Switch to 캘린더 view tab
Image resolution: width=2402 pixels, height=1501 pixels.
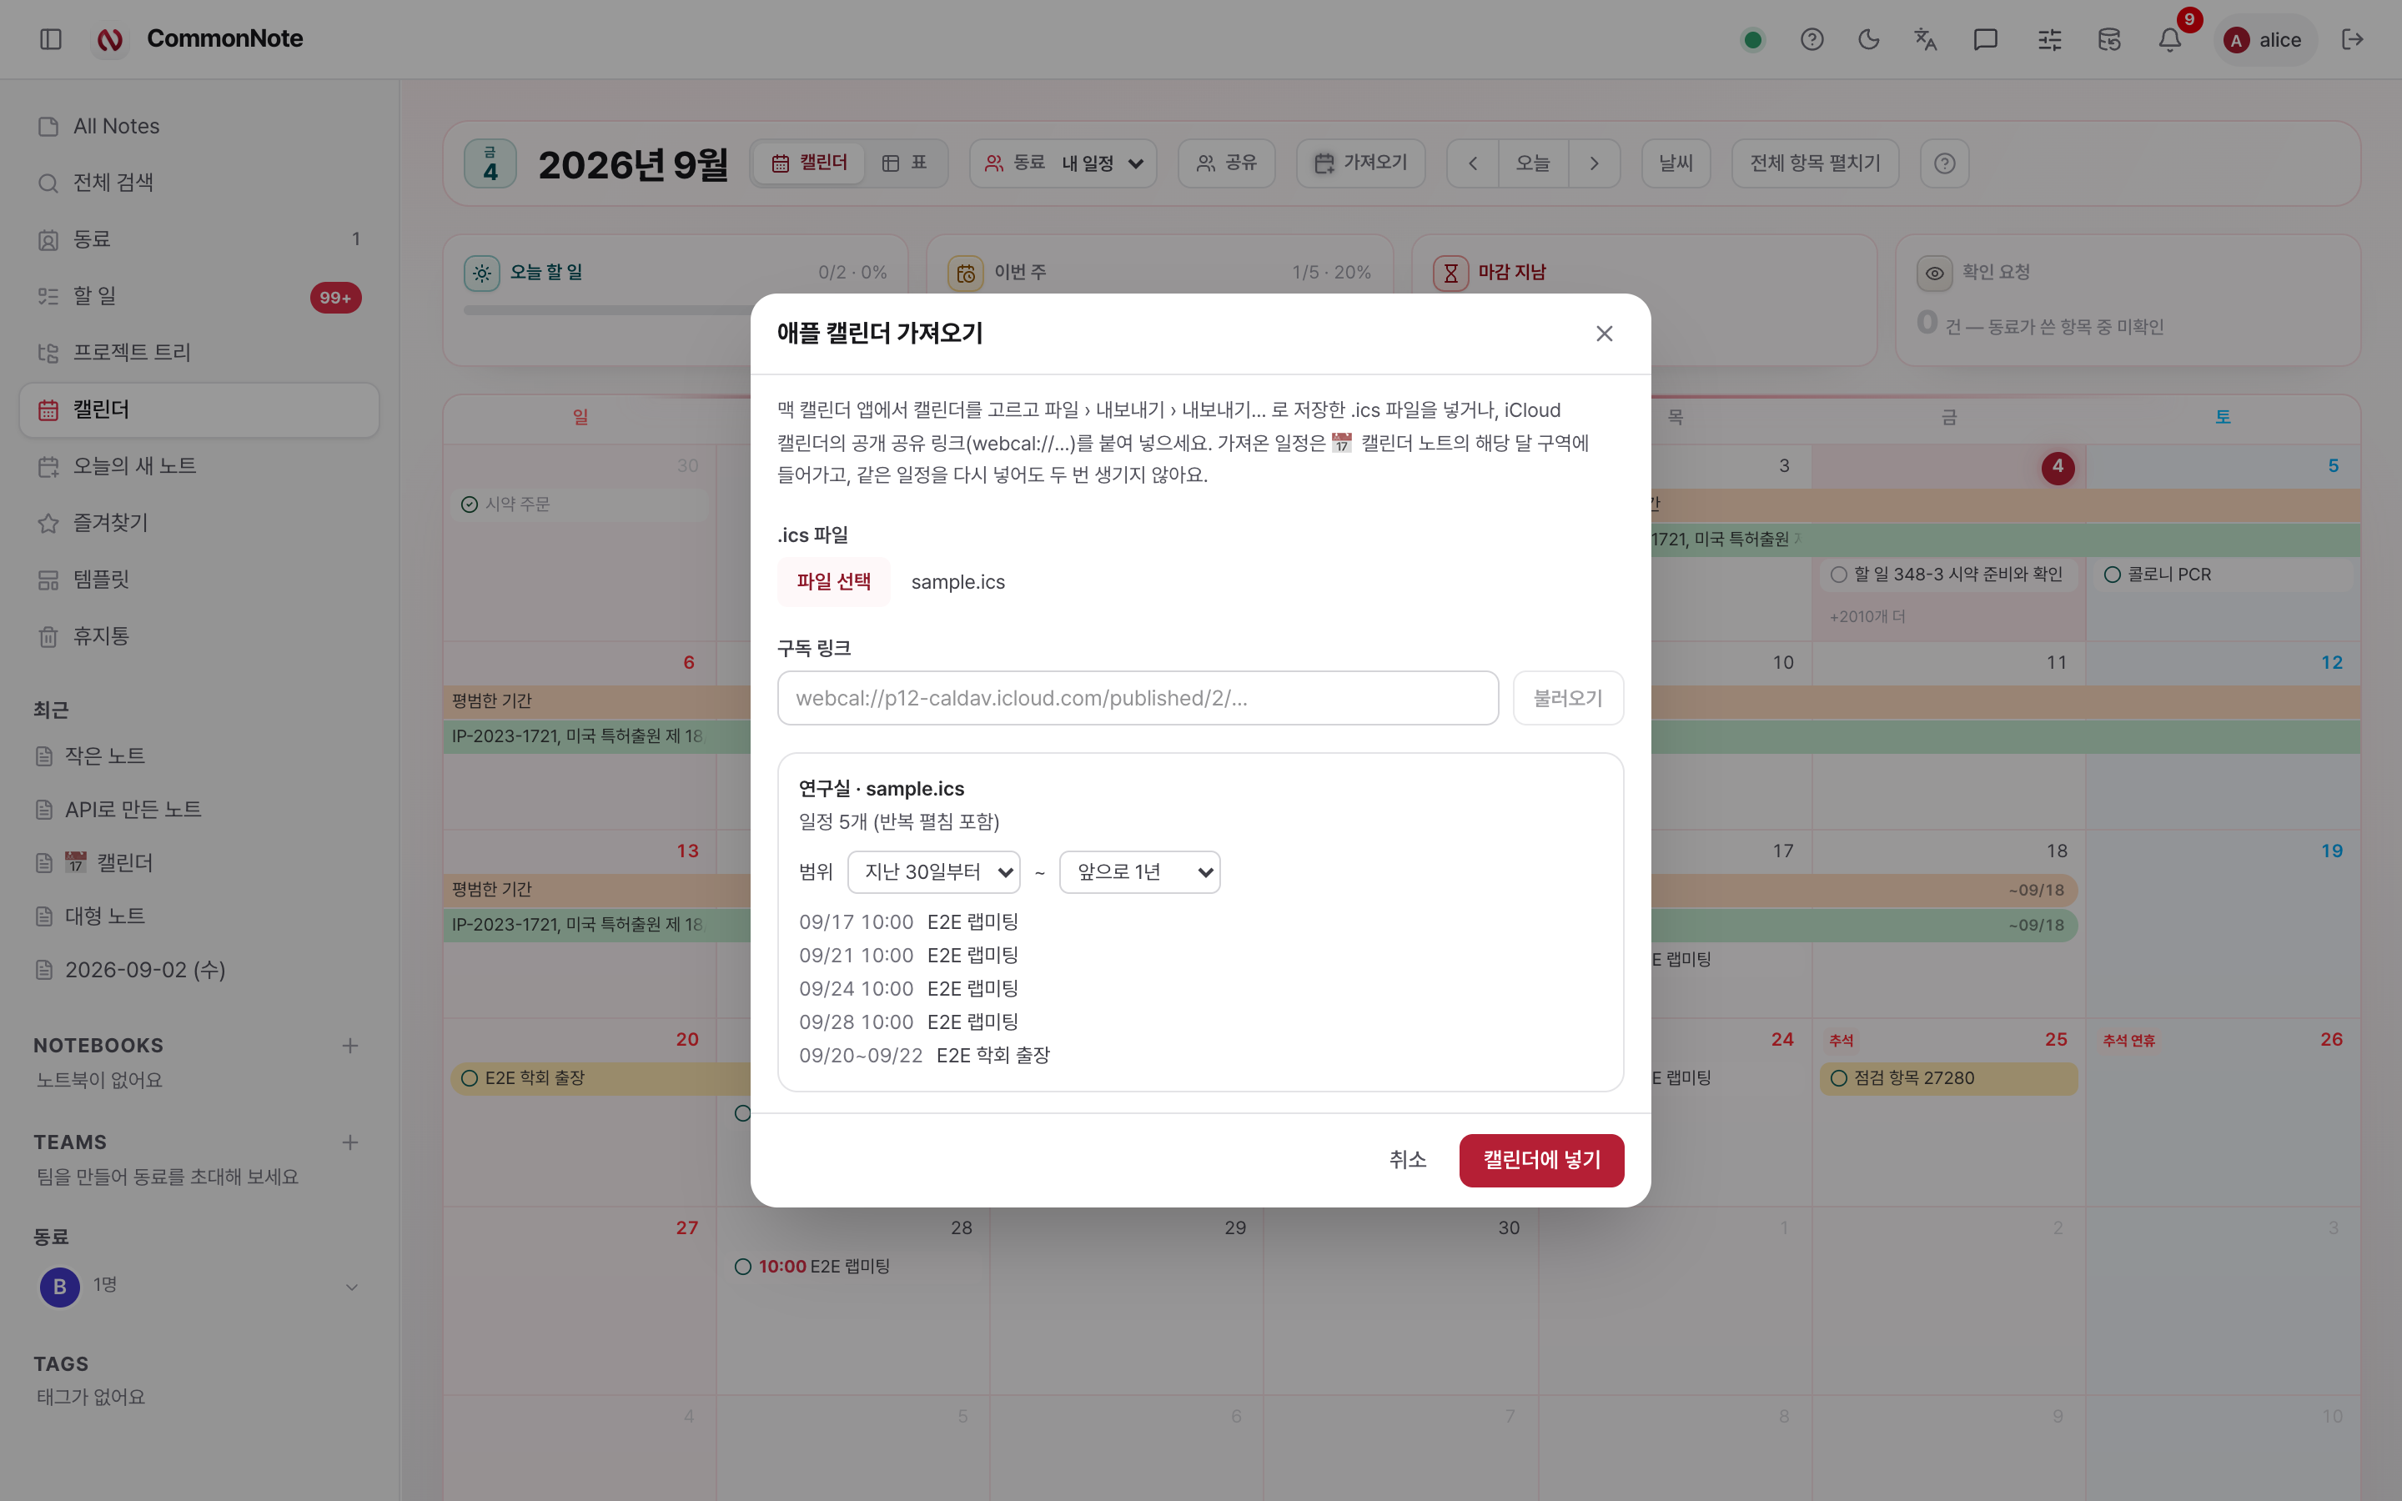point(809,163)
